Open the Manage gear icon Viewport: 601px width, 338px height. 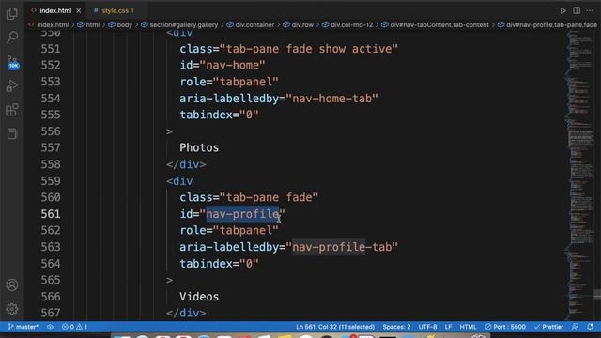12,309
